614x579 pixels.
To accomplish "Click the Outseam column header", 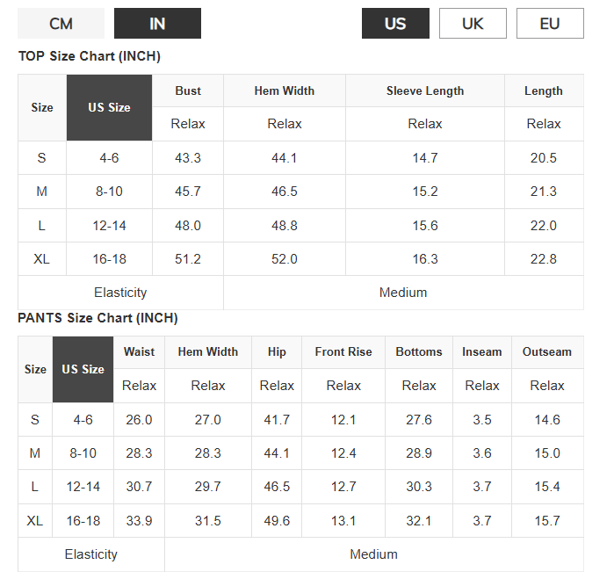I will pos(547,351).
